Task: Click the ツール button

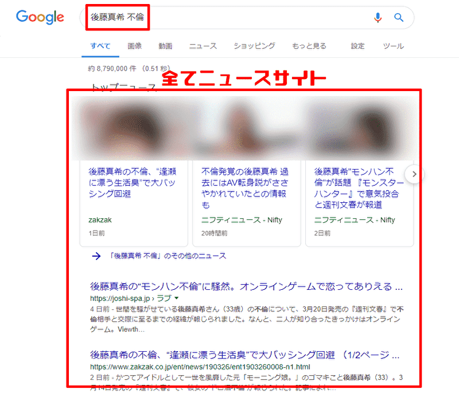Action: 394,46
